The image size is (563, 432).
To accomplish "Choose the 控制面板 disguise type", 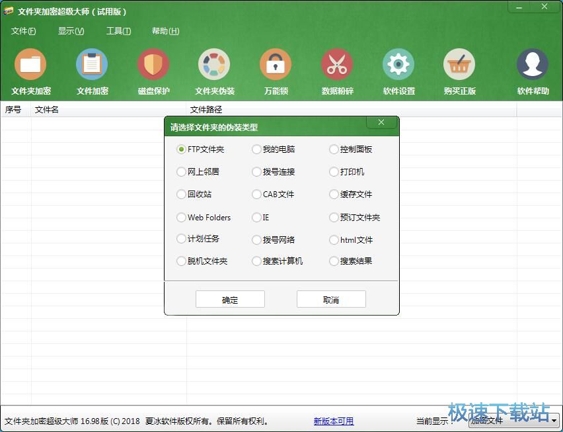I will [334, 150].
